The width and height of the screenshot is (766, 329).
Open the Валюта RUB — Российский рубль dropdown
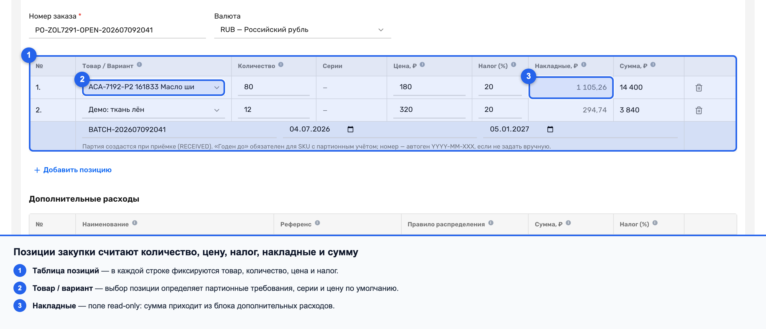[302, 30]
